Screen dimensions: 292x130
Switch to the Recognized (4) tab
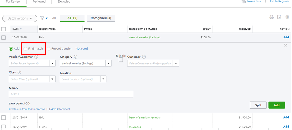point(101,18)
